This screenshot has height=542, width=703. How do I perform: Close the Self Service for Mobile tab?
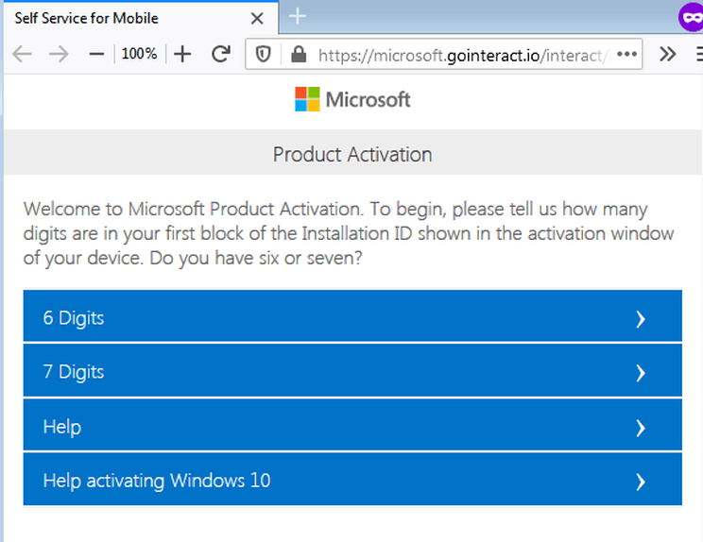pos(257,18)
